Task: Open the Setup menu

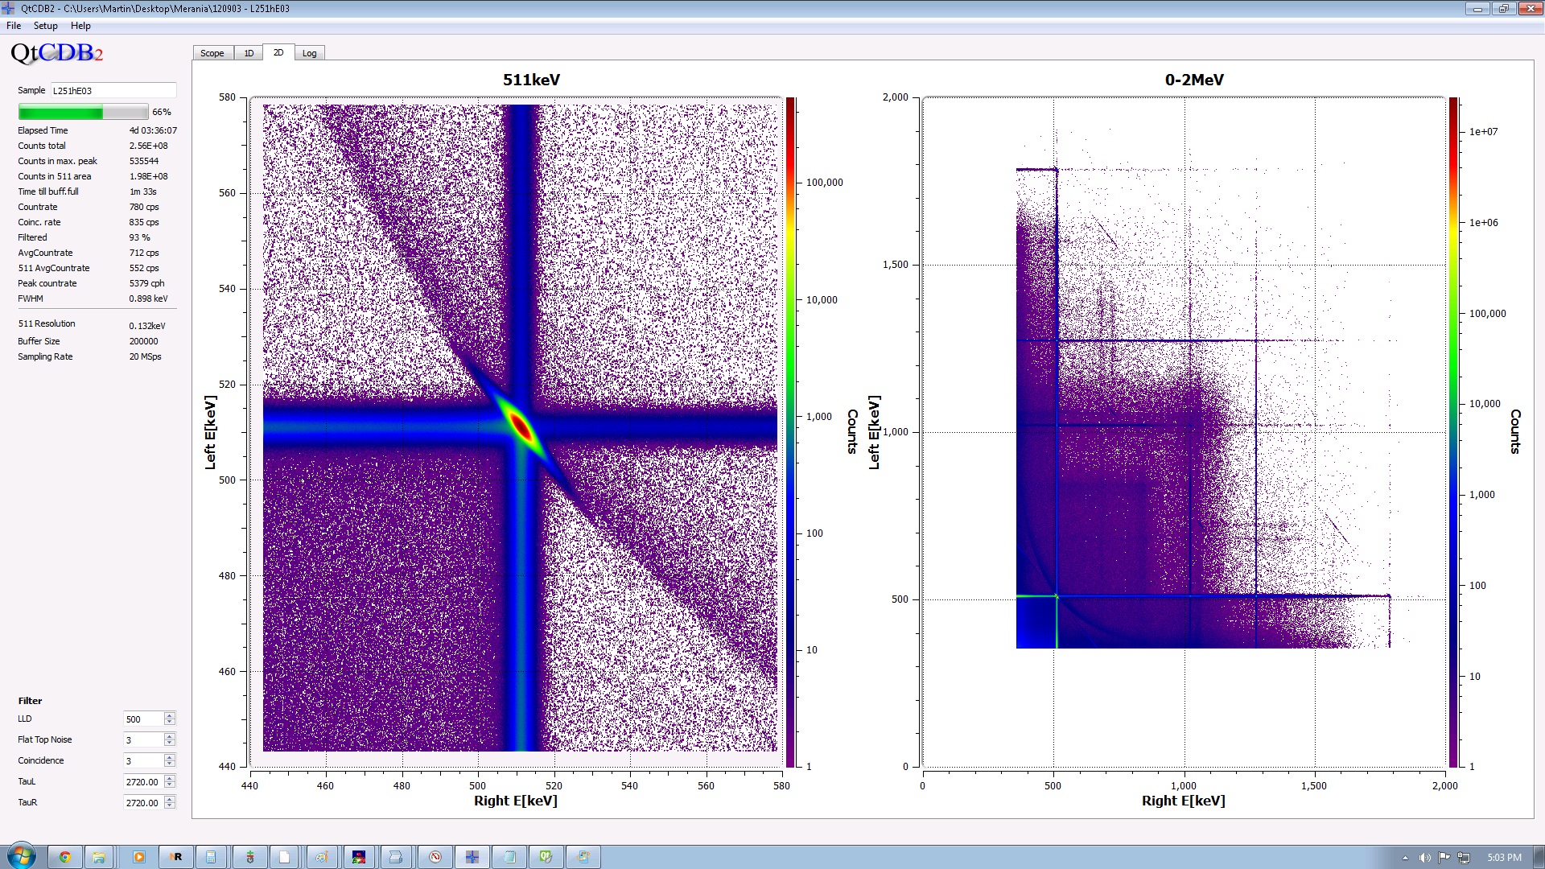Action: click(x=45, y=26)
